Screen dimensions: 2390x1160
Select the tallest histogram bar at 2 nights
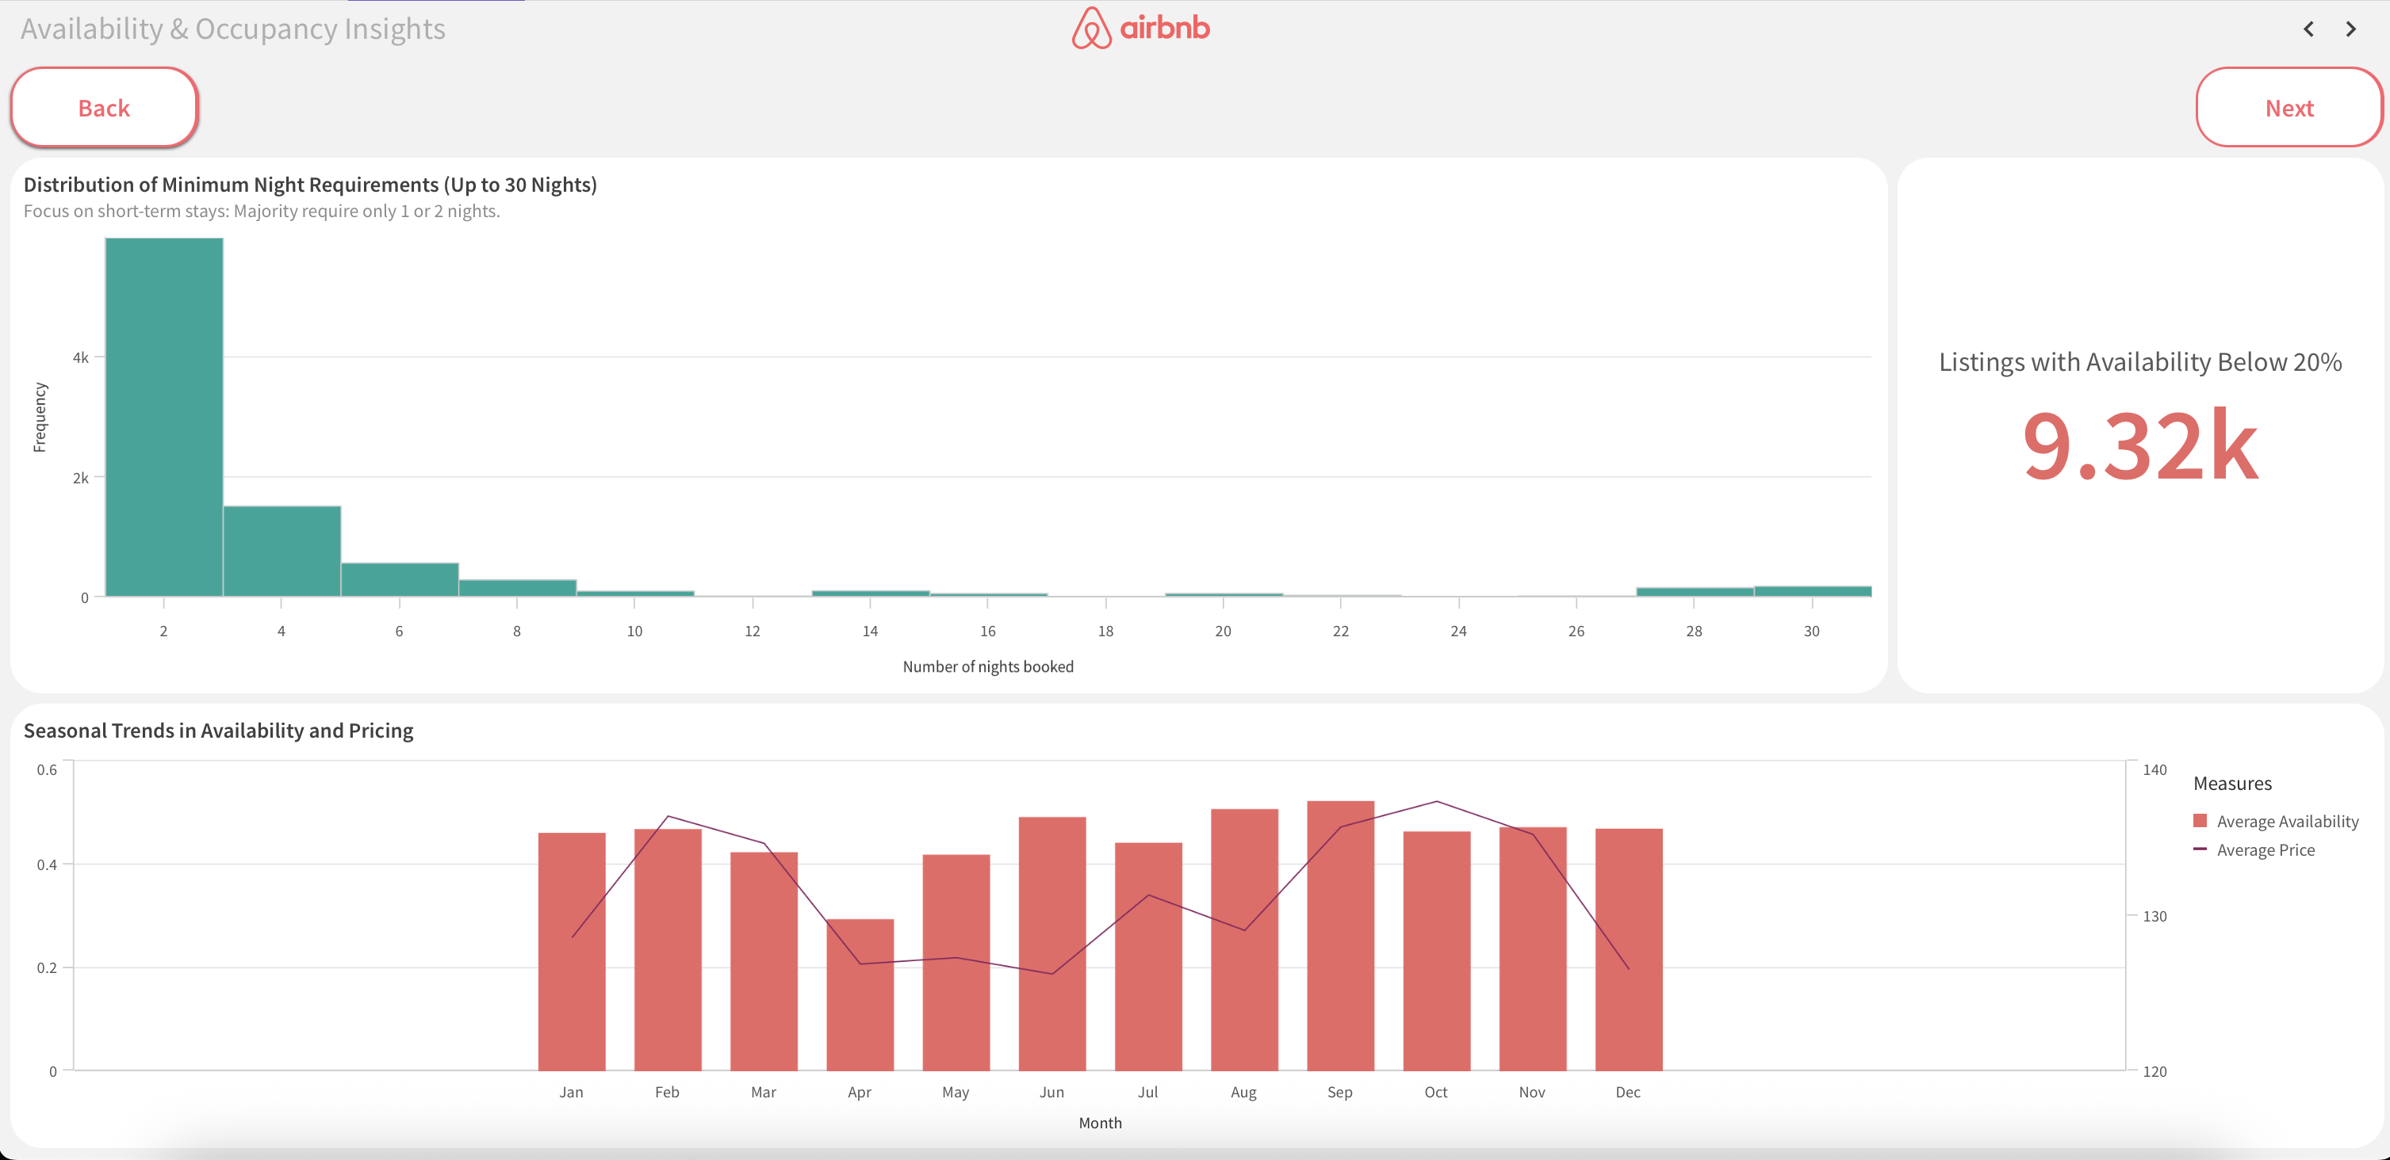click(x=163, y=418)
